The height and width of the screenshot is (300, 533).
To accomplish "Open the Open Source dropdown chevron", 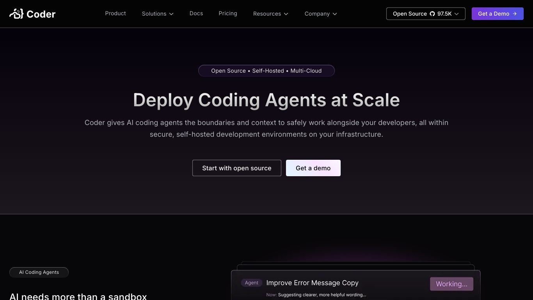I will 457,14.
